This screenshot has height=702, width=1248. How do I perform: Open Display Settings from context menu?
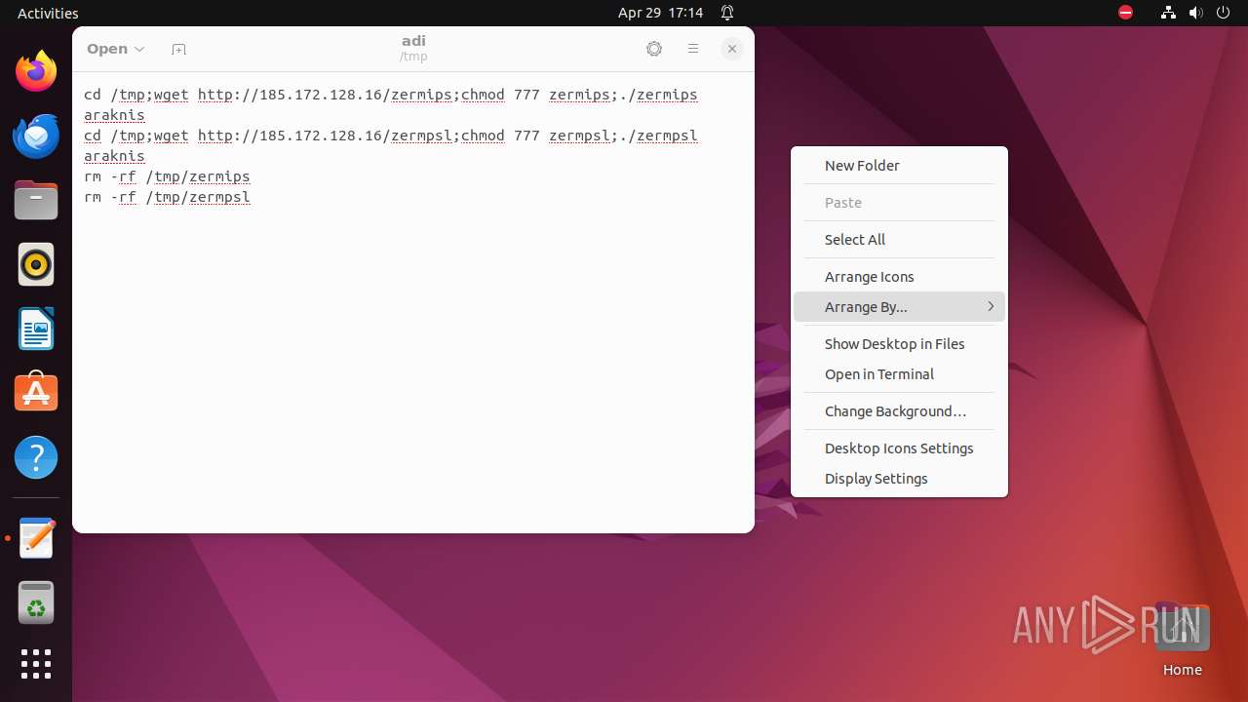[899, 479]
